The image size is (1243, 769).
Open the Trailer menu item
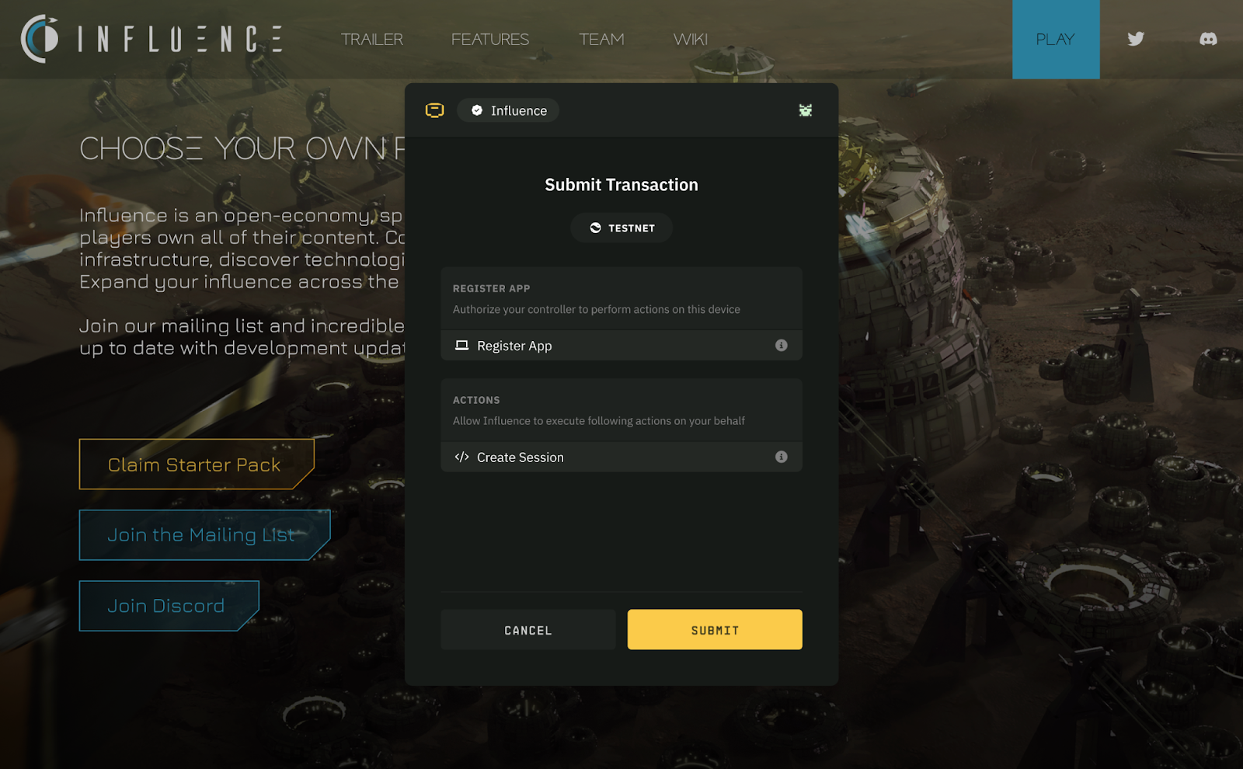[x=371, y=39]
